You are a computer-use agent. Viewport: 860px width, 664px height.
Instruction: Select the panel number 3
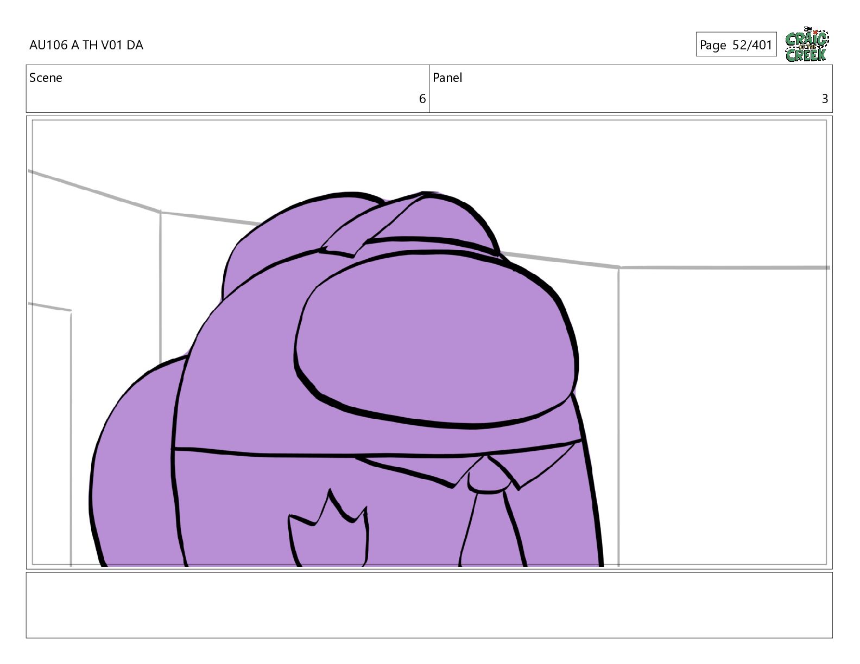click(825, 99)
